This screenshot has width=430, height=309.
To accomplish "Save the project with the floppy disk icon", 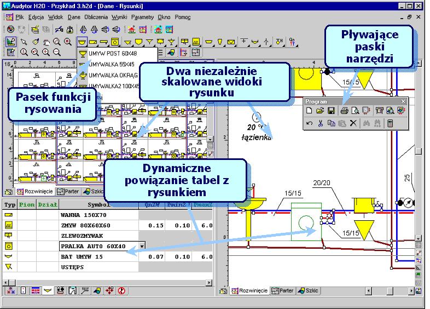I will (331, 111).
